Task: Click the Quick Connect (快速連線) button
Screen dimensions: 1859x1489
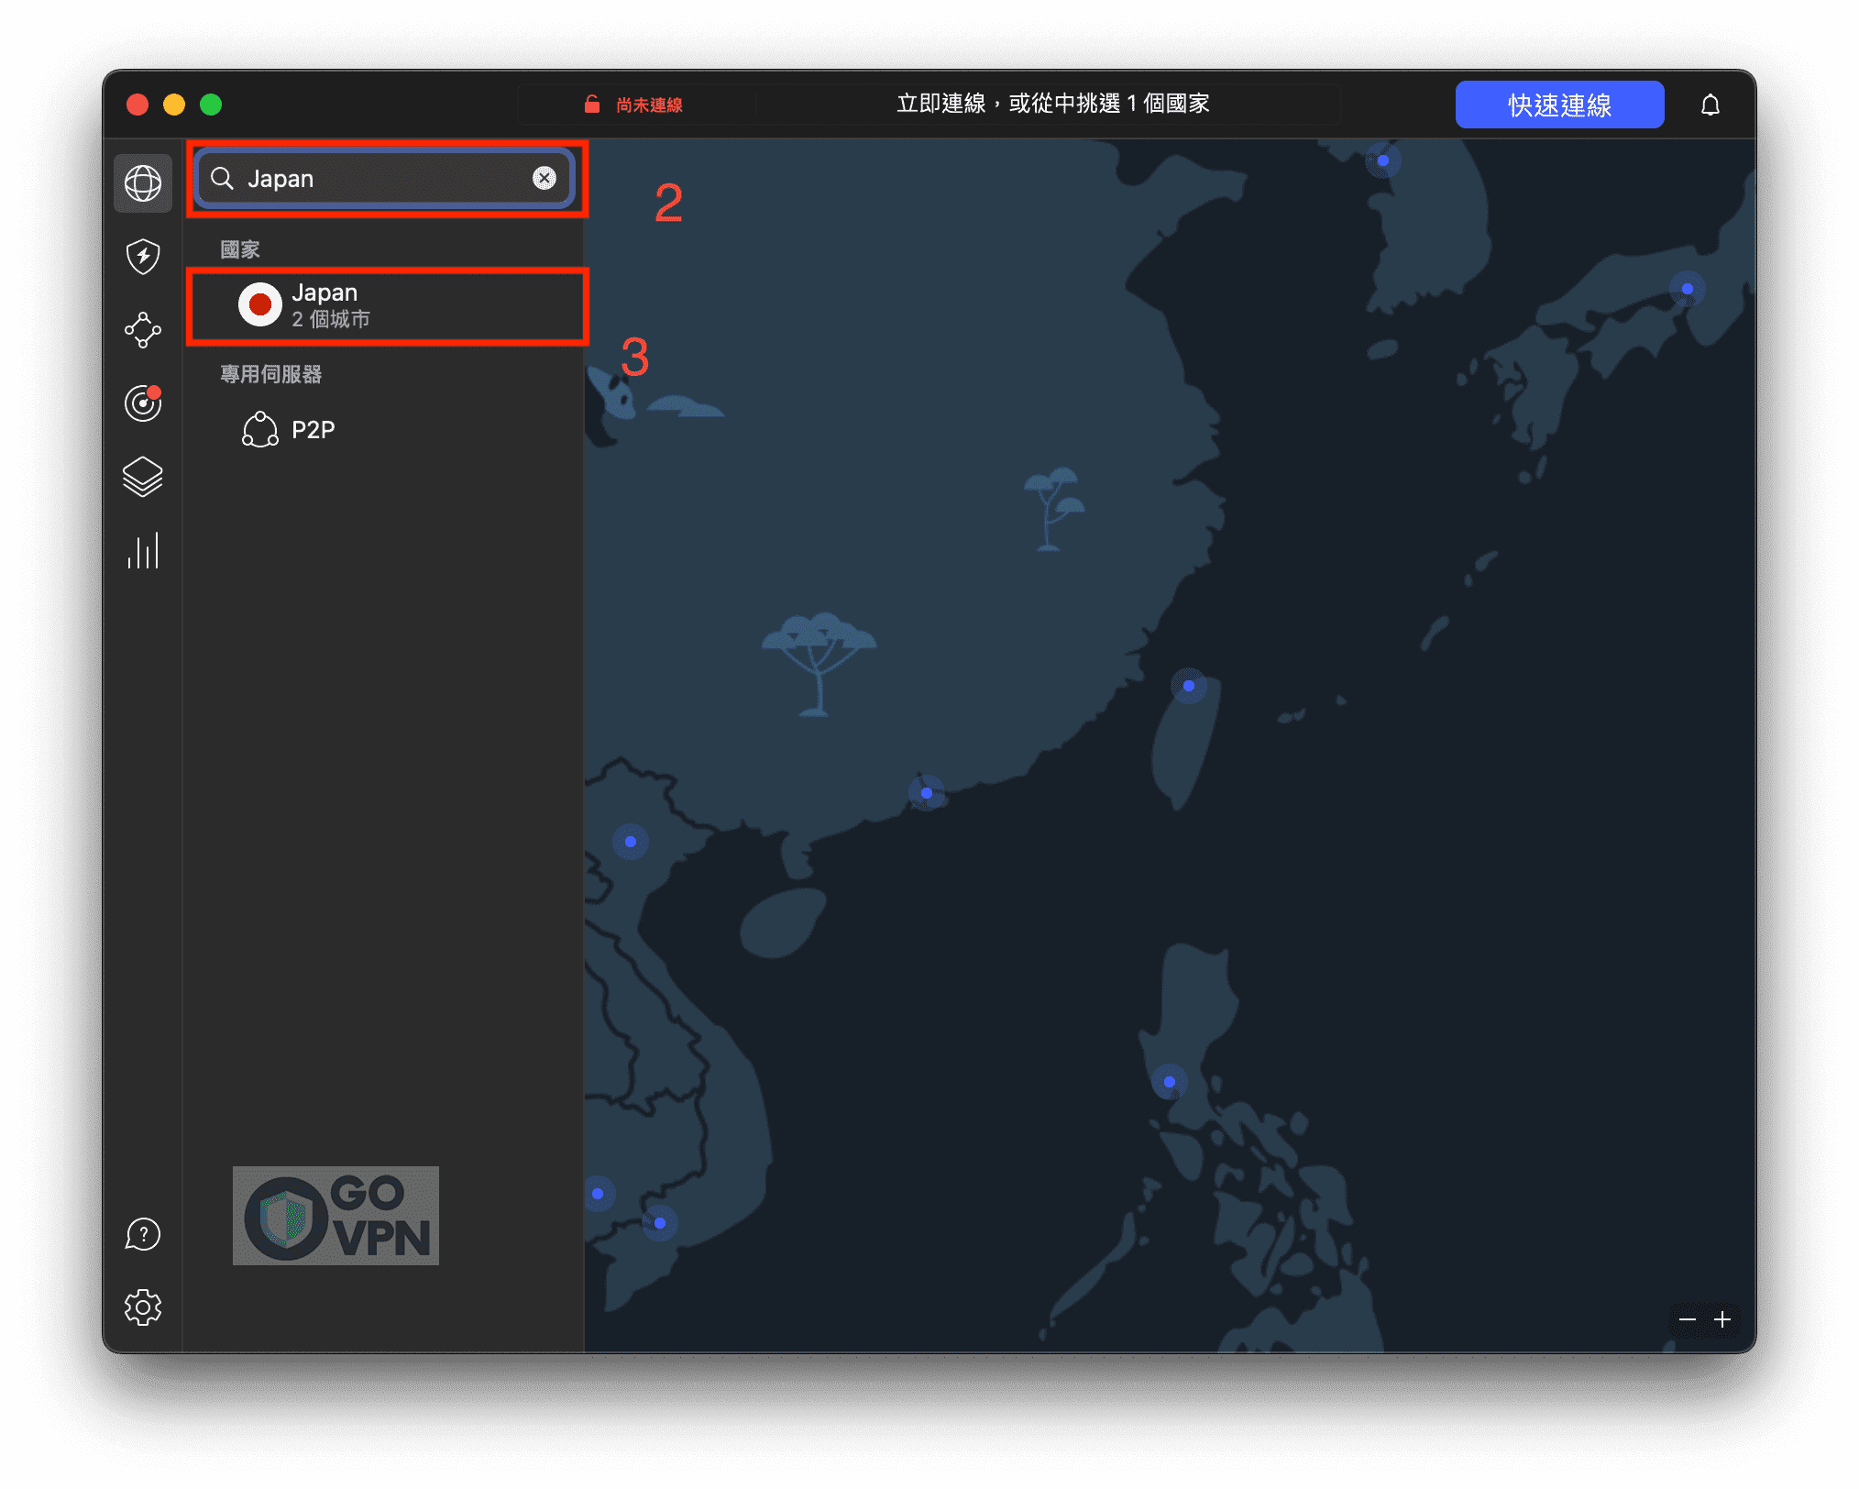Action: pos(1559,105)
